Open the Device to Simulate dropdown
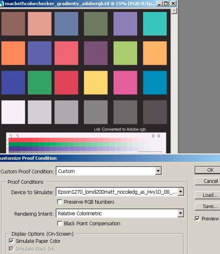Viewport: 220px width, 254px height. click(180, 192)
